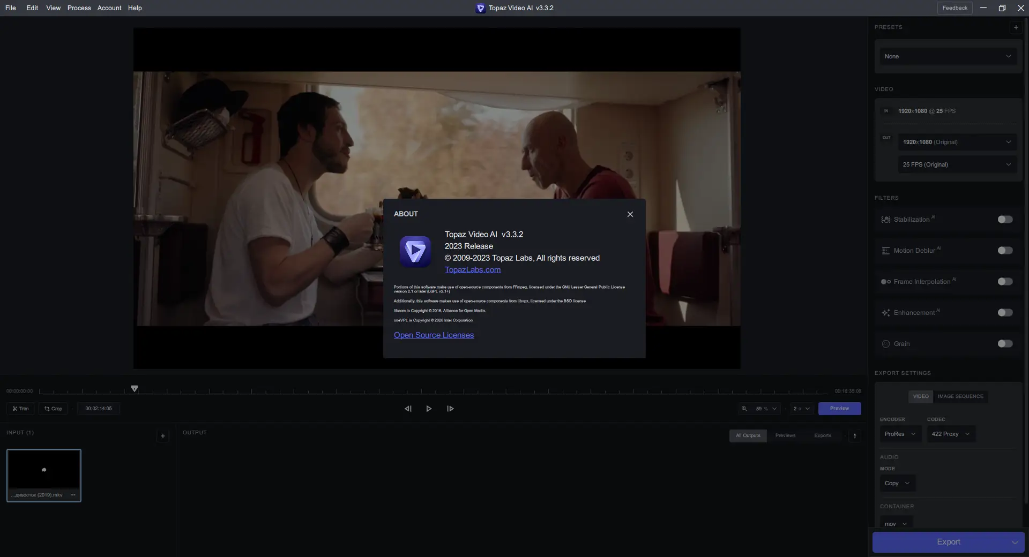Image resolution: width=1029 pixels, height=557 pixels.
Task: Click the timeline playhead marker
Action: [x=135, y=389]
